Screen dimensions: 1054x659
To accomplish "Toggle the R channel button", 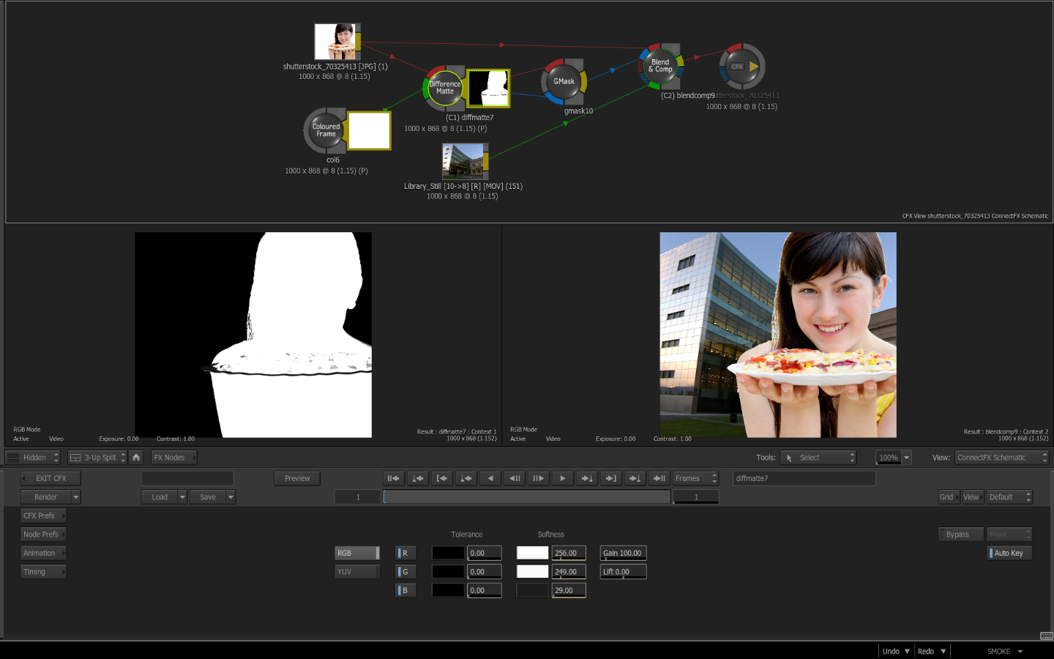I will [x=405, y=554].
